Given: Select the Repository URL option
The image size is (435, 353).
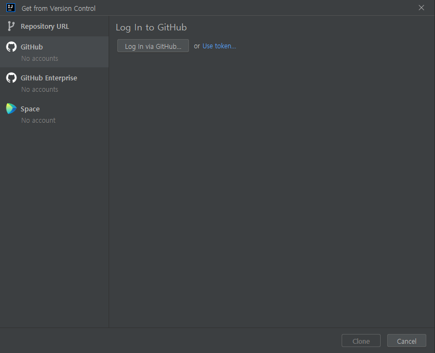Looking at the screenshot, I should [54, 27].
